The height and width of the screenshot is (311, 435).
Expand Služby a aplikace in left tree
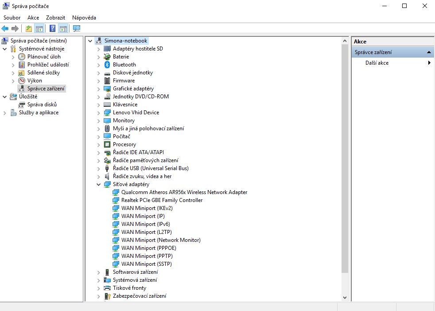(x=5, y=113)
